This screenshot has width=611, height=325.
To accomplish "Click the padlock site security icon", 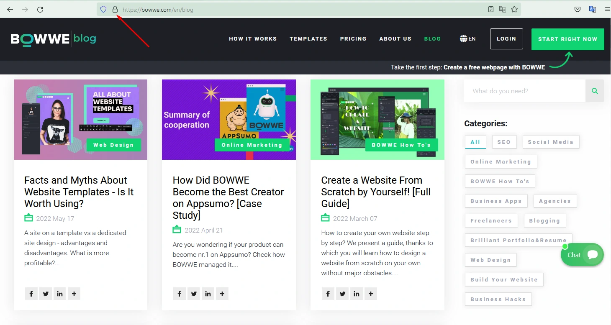I will point(115,9).
